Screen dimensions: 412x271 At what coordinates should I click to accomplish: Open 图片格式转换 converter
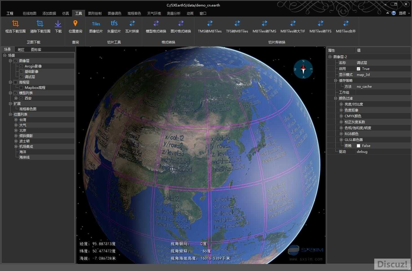[x=181, y=23]
